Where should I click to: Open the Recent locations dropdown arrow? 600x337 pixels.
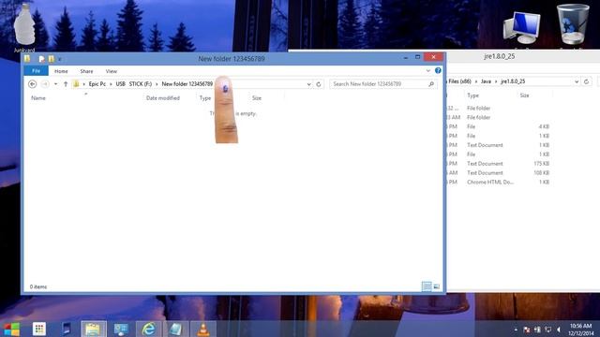(56, 84)
